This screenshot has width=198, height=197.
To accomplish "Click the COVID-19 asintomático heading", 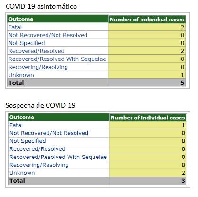I will [x=41, y=7].
